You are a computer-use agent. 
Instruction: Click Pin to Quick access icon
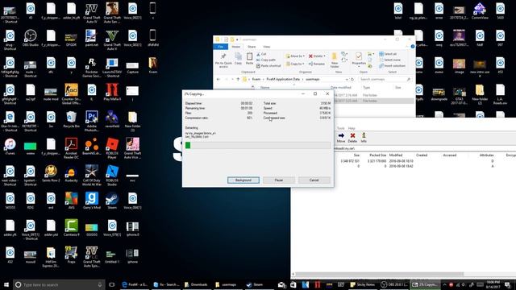tap(223, 60)
